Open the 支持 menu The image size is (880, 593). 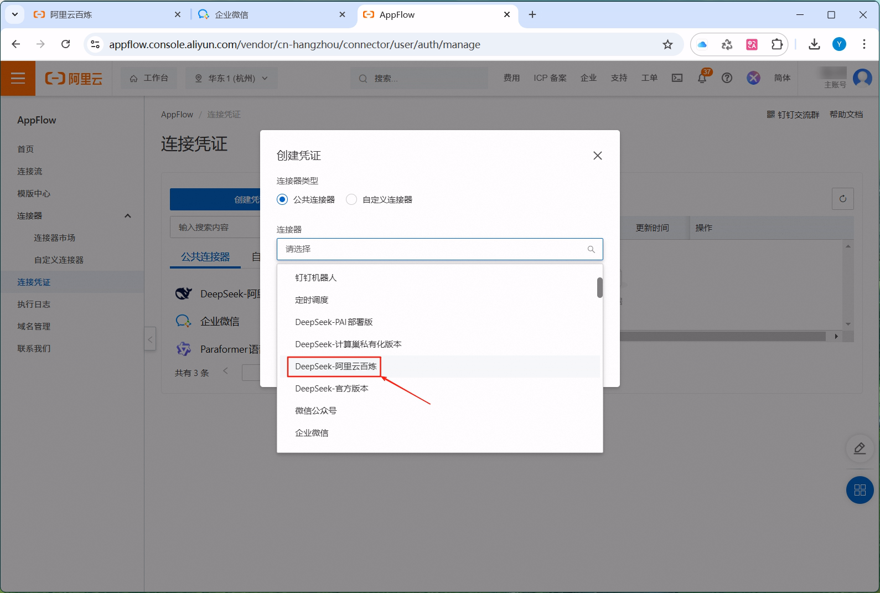pos(619,78)
